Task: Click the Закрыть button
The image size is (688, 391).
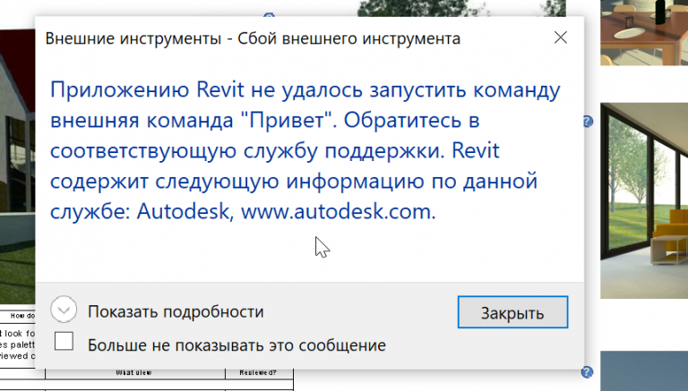Action: (x=512, y=312)
